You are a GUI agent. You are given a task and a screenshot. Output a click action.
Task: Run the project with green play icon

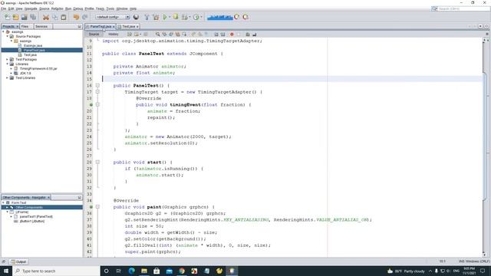165,17
